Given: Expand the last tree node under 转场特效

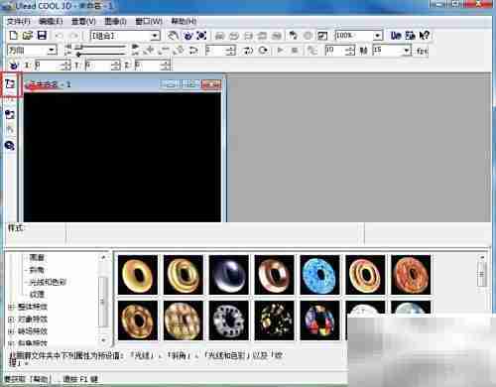Looking at the screenshot, I should pos(11,343).
